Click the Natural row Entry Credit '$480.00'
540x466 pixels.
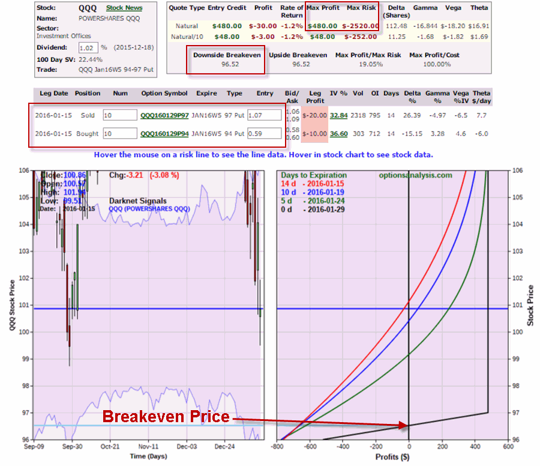click(x=227, y=26)
